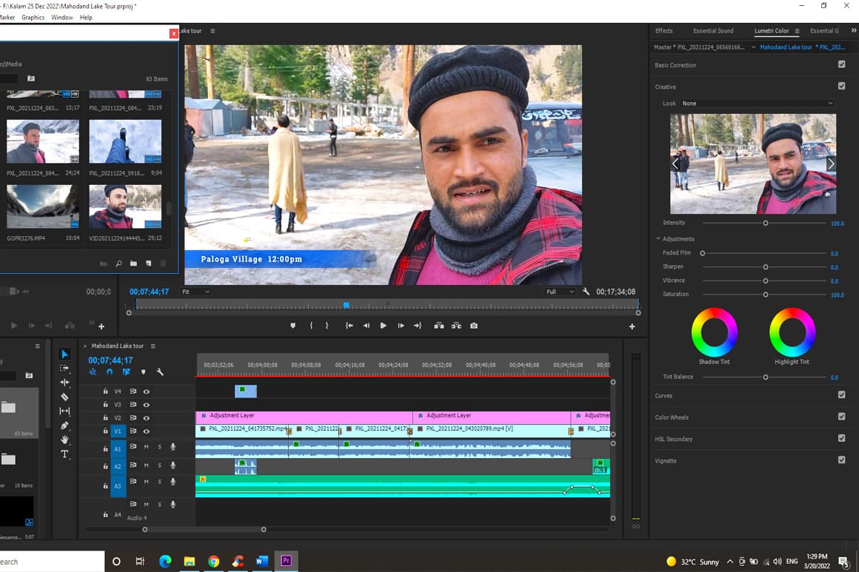Play the program monitor video

(x=383, y=326)
